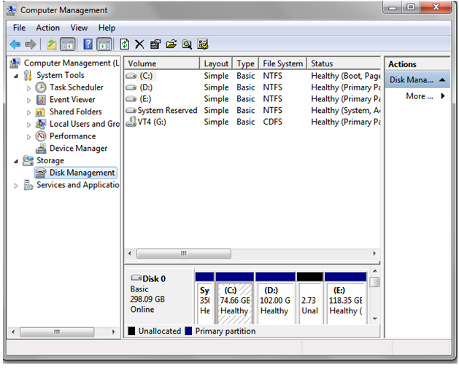Viewport: 459px width, 368px height.
Task: Click the Storage node icon
Action: (x=28, y=161)
